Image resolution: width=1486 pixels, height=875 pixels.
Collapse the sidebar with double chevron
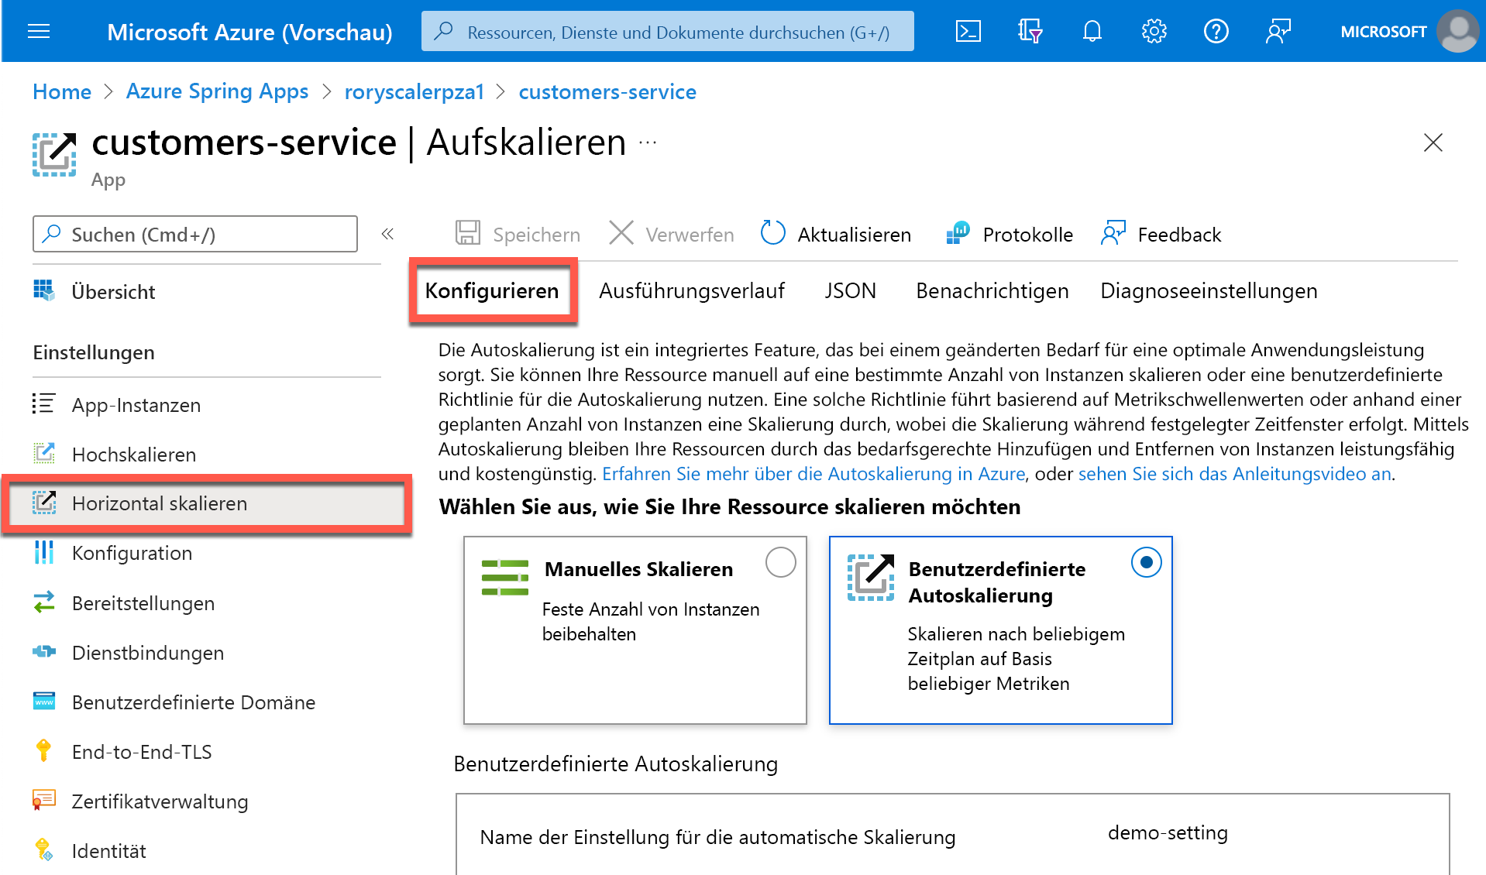pos(387,234)
